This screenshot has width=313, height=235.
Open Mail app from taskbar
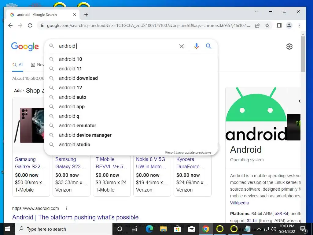191,229
